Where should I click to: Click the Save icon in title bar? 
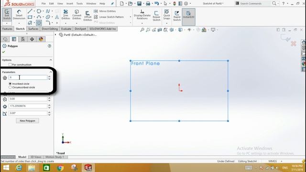[139, 3]
